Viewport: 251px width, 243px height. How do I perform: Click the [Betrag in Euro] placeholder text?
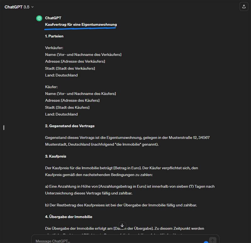(127, 168)
